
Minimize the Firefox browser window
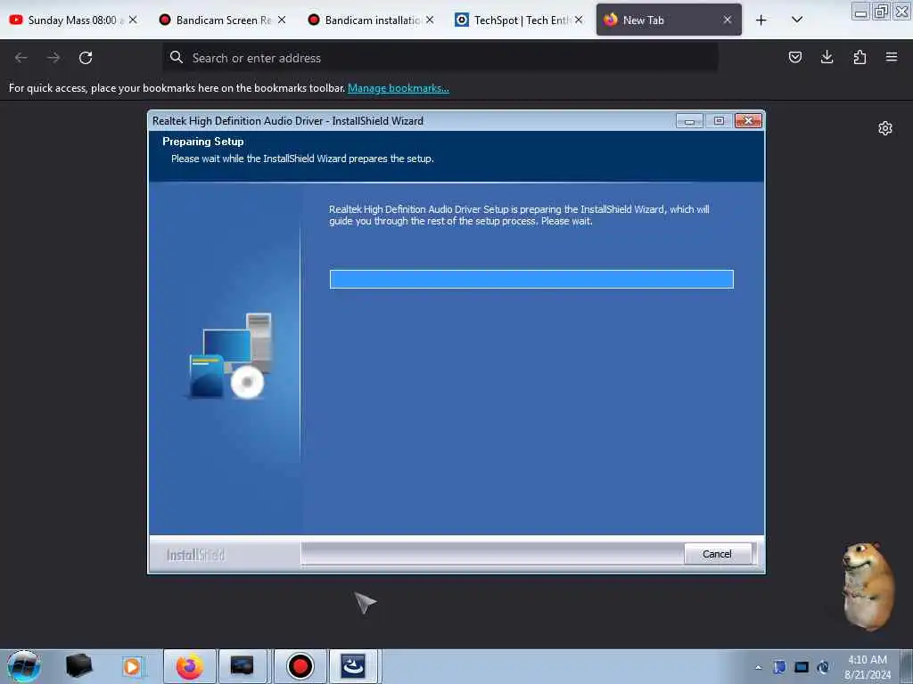click(x=860, y=11)
